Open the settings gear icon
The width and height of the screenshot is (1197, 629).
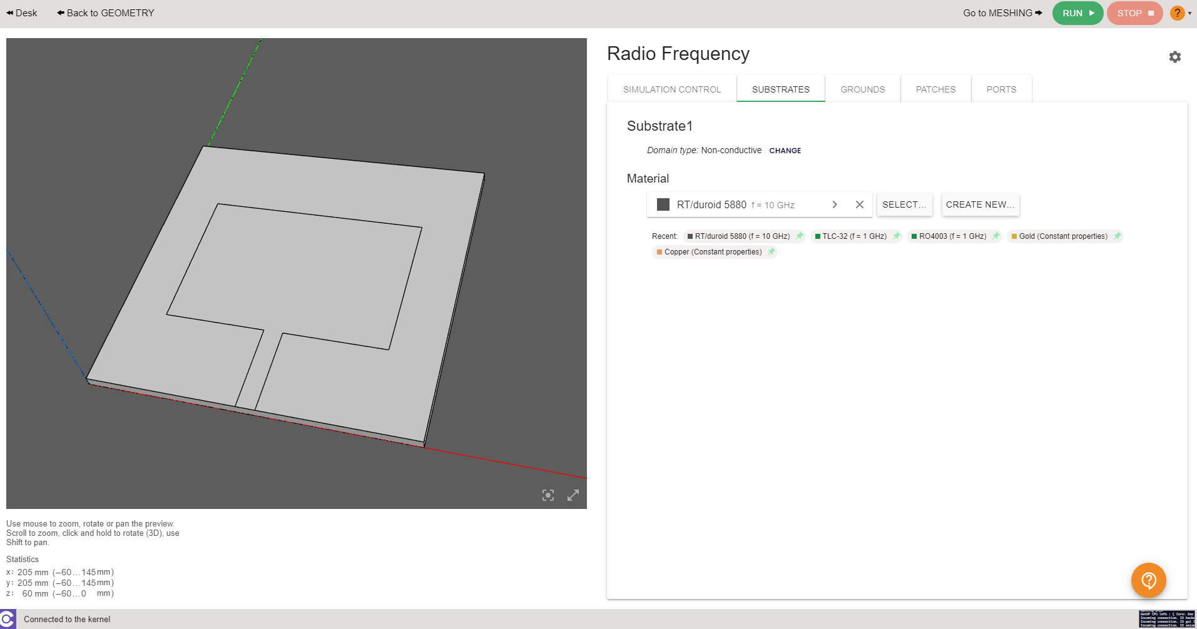1175,57
